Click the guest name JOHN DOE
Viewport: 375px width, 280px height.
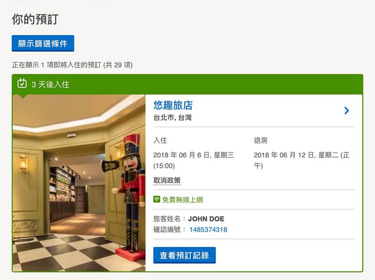pyautogui.click(x=206, y=219)
